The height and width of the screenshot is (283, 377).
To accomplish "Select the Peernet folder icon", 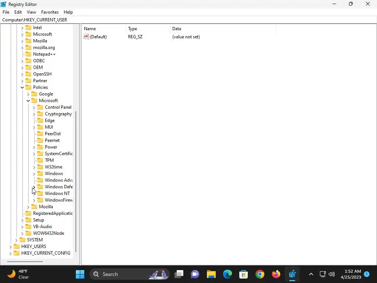I will (x=40, y=140).
